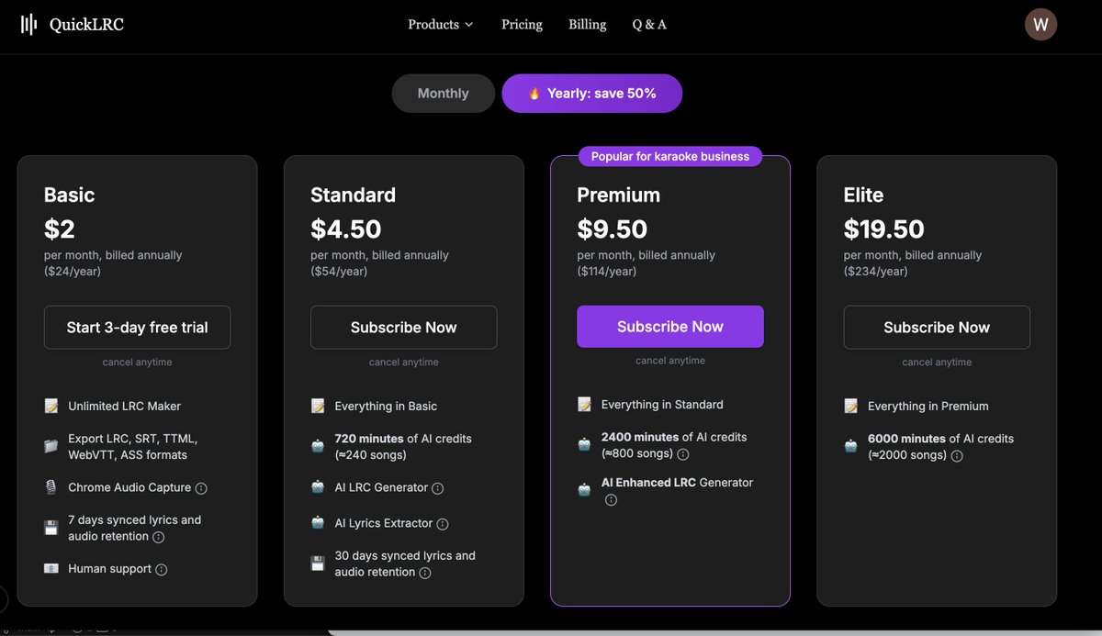Click the Standard plan title

(354, 195)
